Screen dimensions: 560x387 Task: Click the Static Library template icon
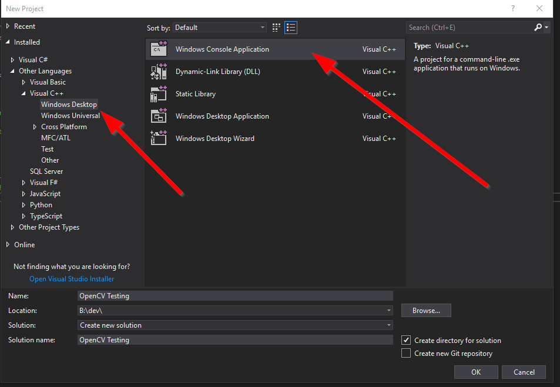[159, 94]
